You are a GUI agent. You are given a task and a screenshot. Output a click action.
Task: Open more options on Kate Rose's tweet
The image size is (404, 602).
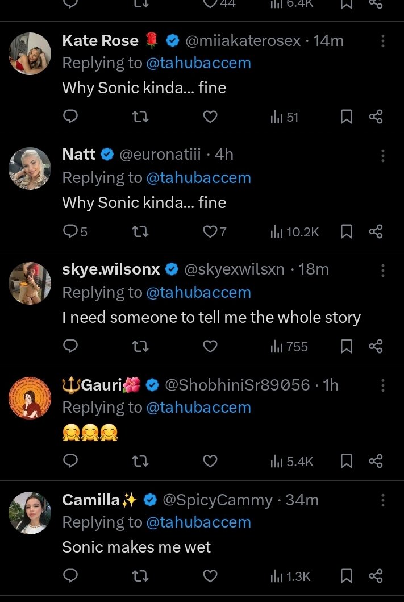point(383,41)
